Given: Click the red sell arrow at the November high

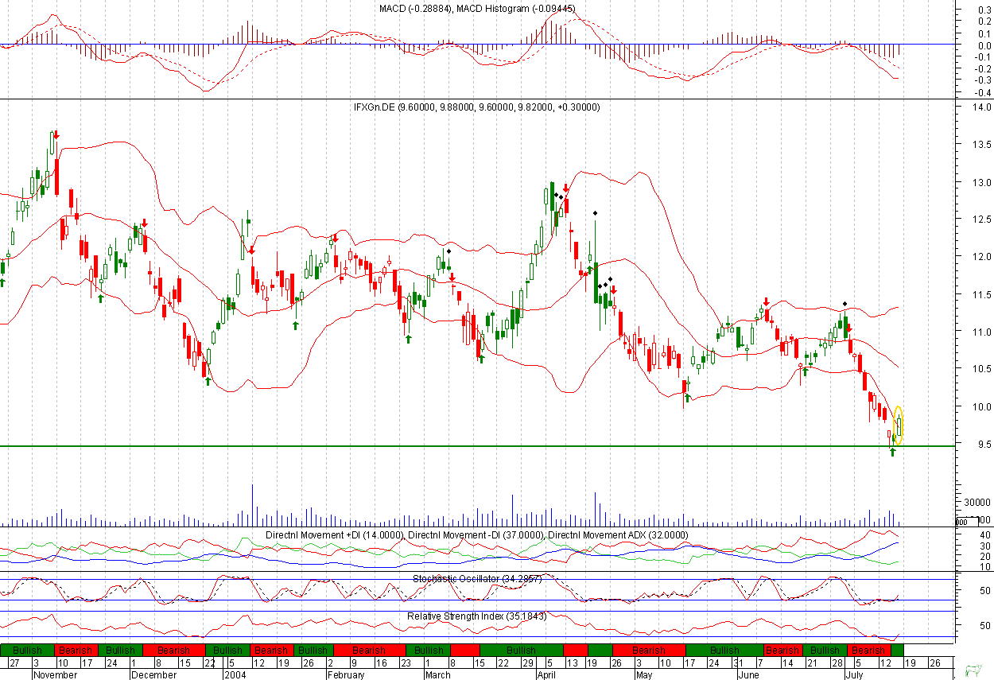Looking at the screenshot, I should point(56,135).
